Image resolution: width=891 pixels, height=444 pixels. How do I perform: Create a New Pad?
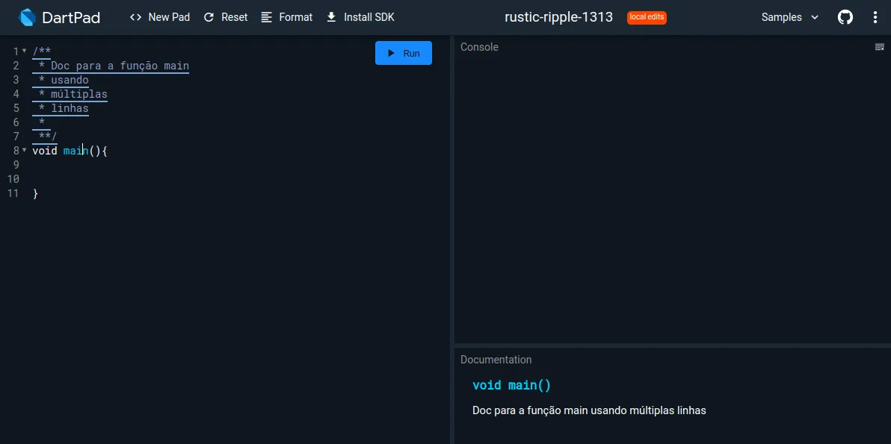tap(160, 18)
